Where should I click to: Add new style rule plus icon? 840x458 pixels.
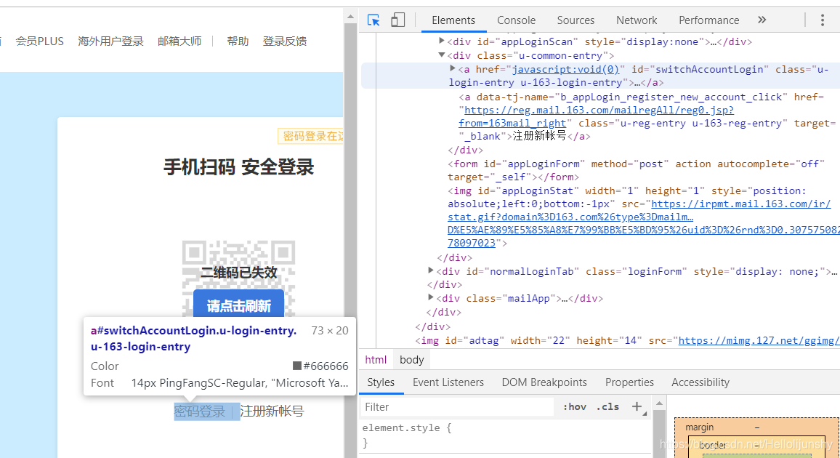pyautogui.click(x=637, y=407)
